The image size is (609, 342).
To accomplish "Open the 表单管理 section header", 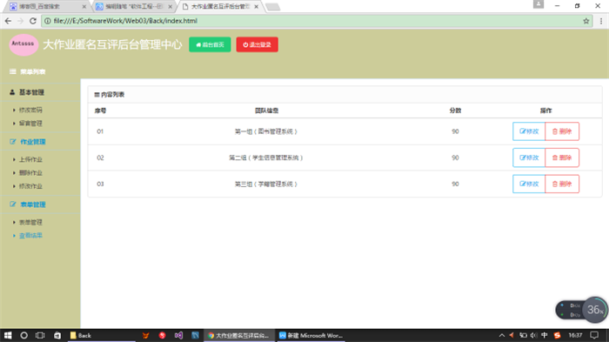I will pos(33,205).
